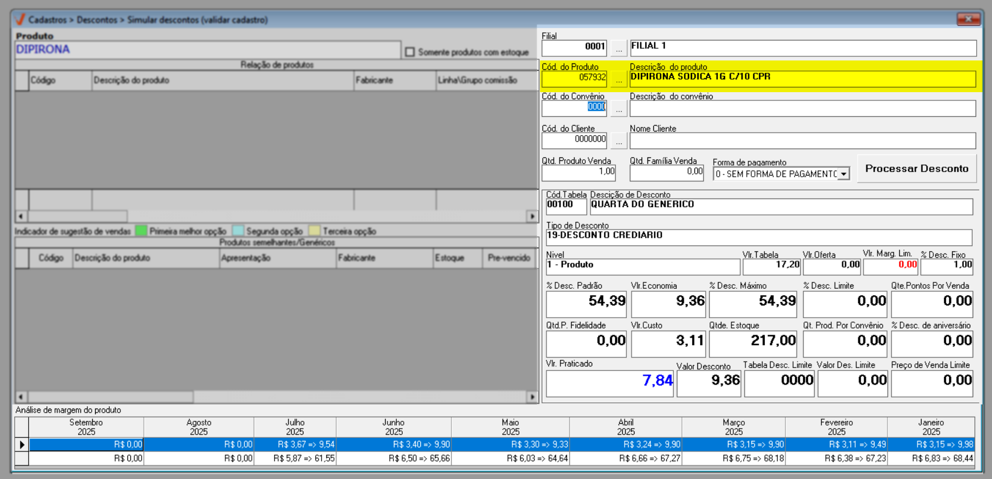Click Processar Desconto button
This screenshot has width=992, height=479.
pyautogui.click(x=916, y=168)
